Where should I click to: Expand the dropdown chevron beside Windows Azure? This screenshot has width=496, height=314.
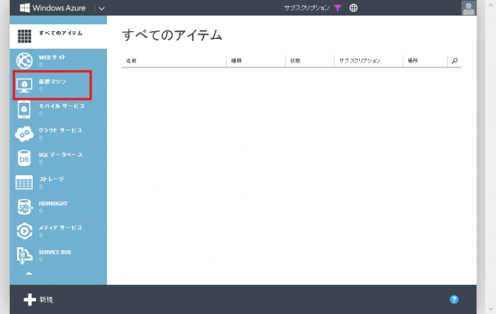click(x=101, y=9)
